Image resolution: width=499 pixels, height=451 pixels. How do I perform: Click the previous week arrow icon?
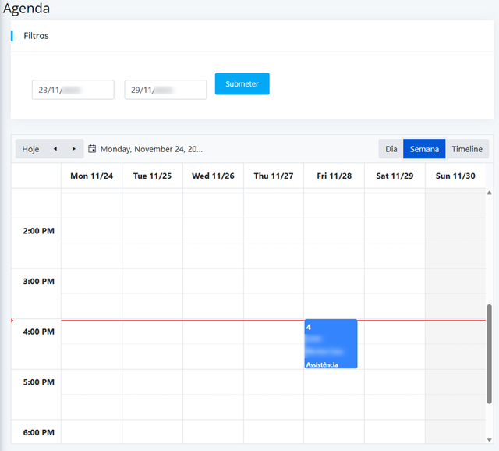point(55,149)
